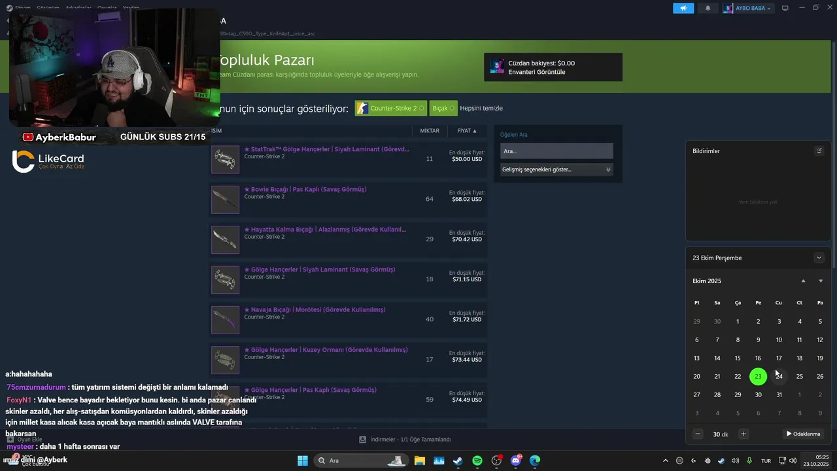Open the Steam notifications bell
The image size is (837, 471).
point(708,9)
